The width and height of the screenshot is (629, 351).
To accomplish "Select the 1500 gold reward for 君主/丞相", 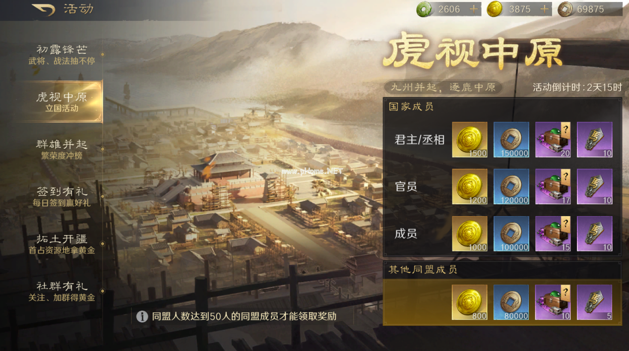I will [469, 140].
